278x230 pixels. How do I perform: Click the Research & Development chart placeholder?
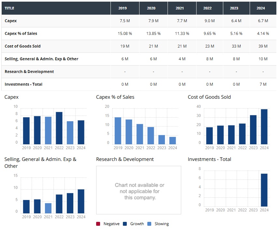tap(139, 190)
